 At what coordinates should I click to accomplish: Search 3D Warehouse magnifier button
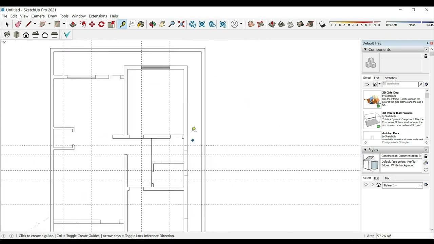[421, 84]
